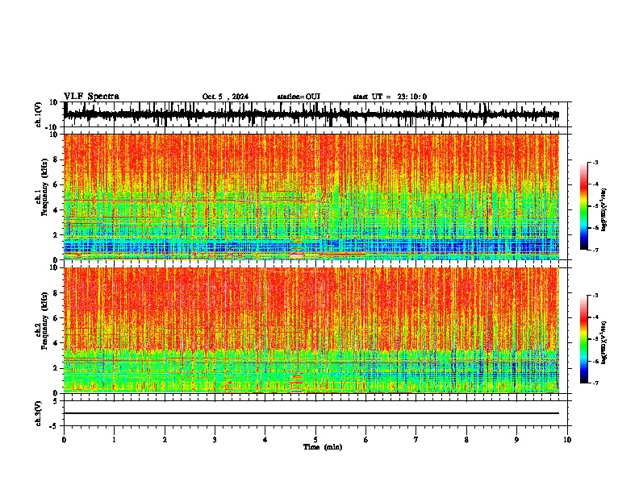Select the 'start UT = 23:10: 0' text
The width and height of the screenshot is (639, 493).
[x=390, y=97]
